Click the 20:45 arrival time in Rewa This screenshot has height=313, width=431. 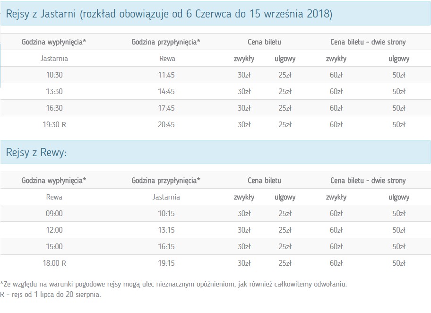(x=166, y=125)
